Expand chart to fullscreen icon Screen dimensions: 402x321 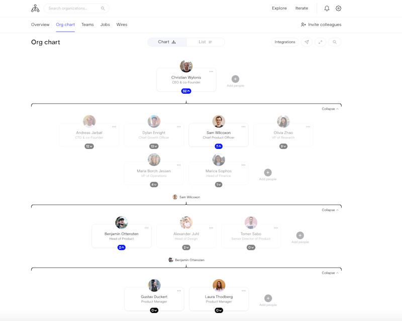coord(320,42)
